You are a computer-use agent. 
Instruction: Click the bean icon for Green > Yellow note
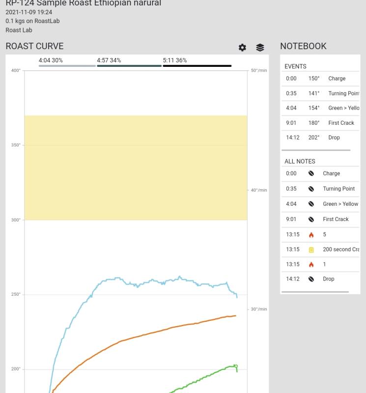(311, 204)
